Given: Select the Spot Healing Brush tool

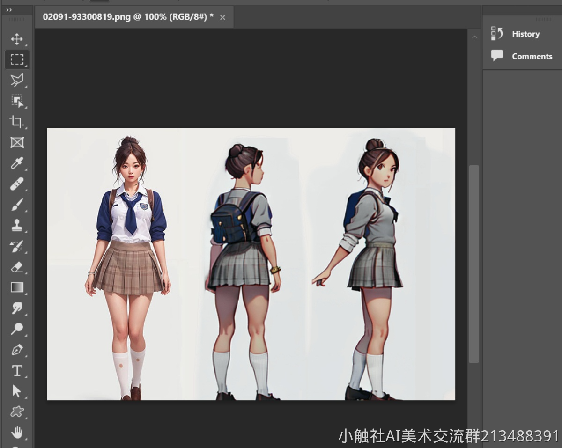Looking at the screenshot, I should click(17, 184).
